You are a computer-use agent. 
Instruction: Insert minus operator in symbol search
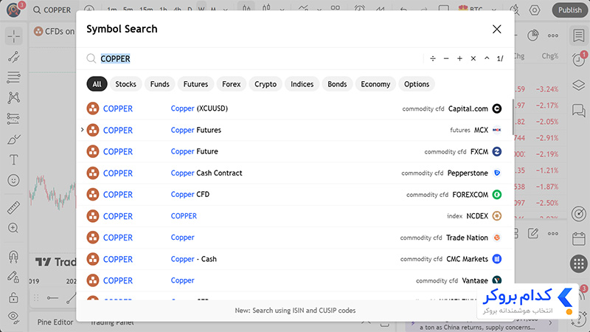[x=446, y=58]
